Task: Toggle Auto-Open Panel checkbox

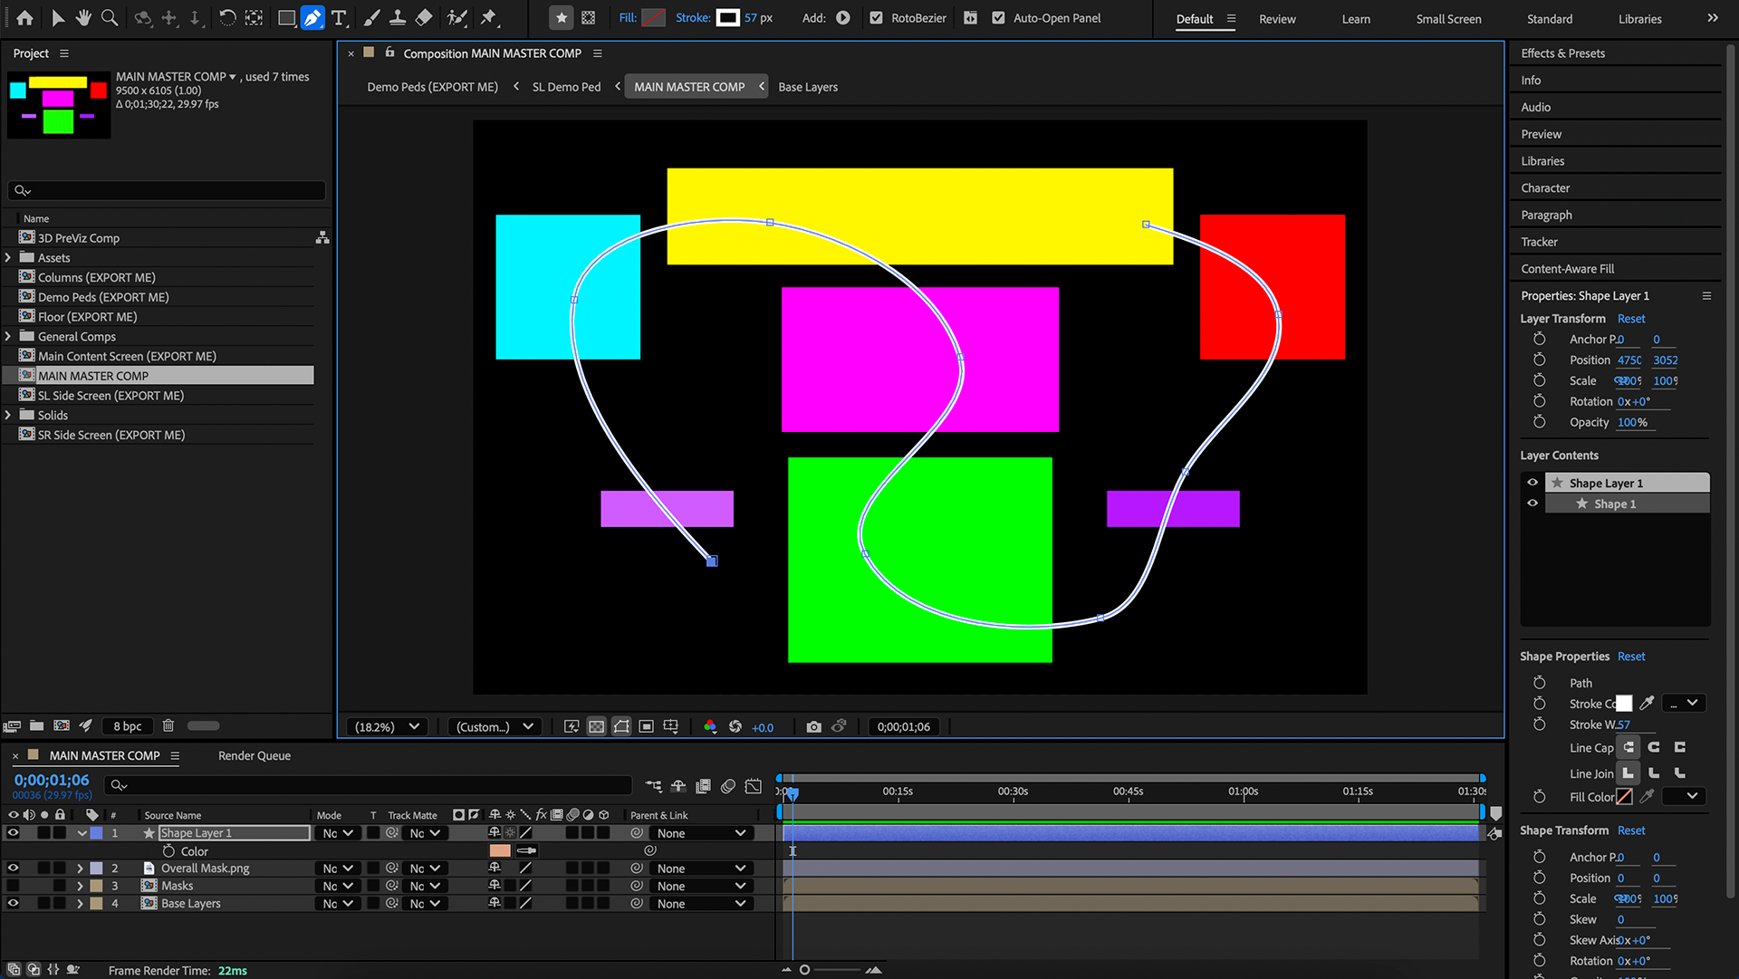Action: [998, 17]
